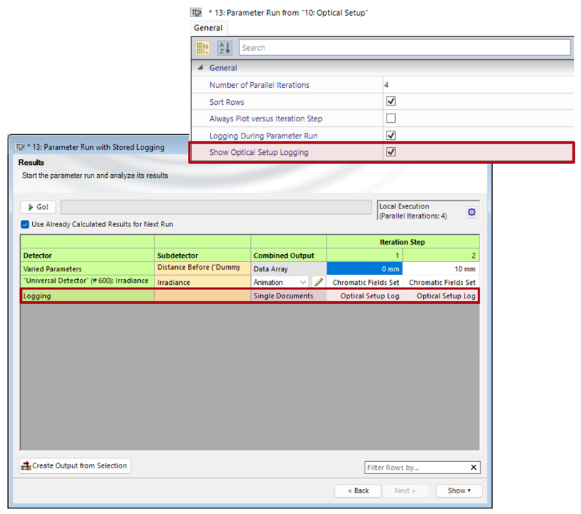Click the alphabetical sort icon

pos(224,48)
